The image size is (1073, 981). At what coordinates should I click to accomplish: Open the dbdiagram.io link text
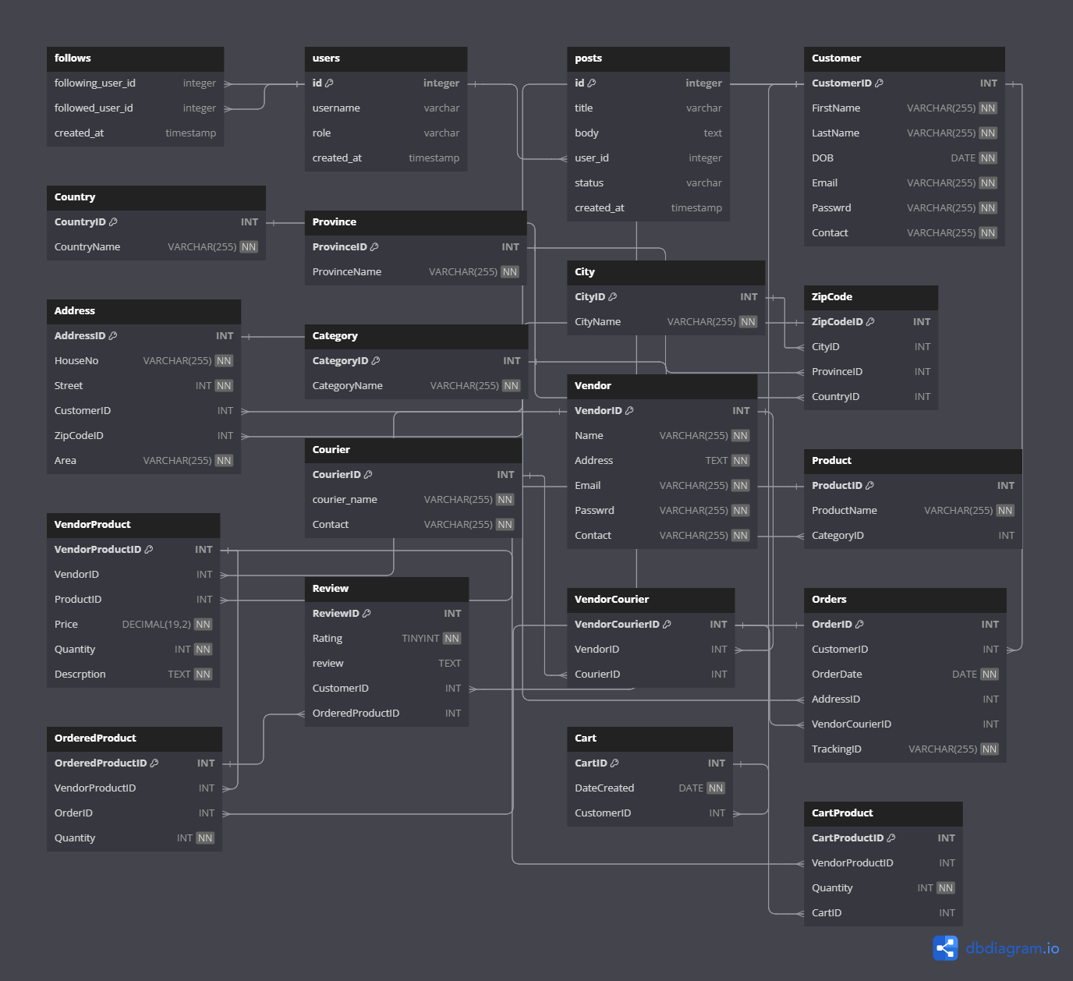coord(1012,948)
